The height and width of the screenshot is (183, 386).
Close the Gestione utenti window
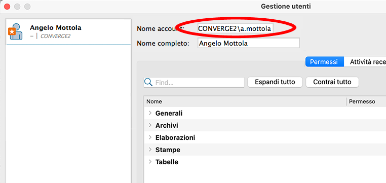pos(7,7)
